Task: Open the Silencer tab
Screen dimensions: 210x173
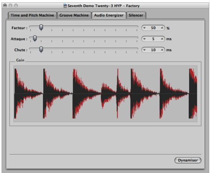Action: tap(136, 15)
